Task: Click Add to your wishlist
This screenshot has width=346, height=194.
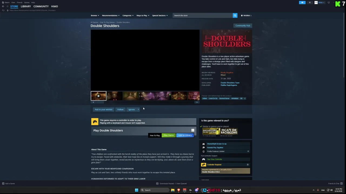Action: pos(104,109)
